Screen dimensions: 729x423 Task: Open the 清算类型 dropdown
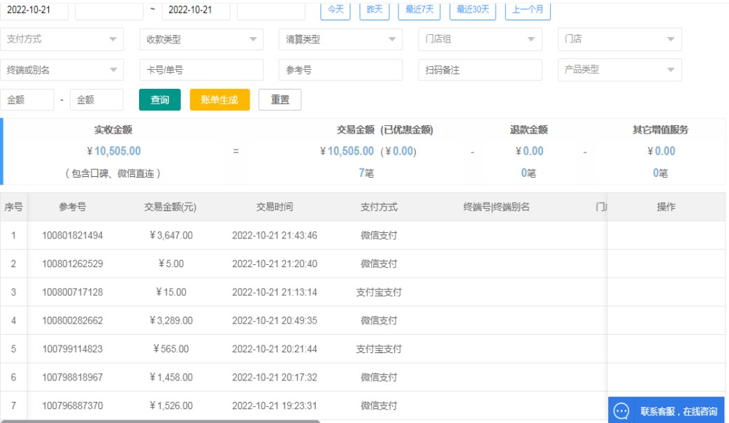coord(340,40)
